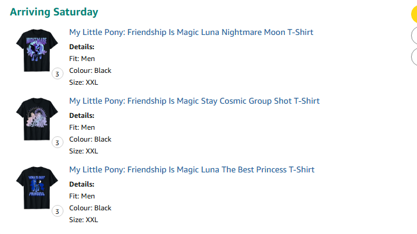417x234 pixels.
Task: Click the Arriving Saturday heading
Action: (54, 12)
